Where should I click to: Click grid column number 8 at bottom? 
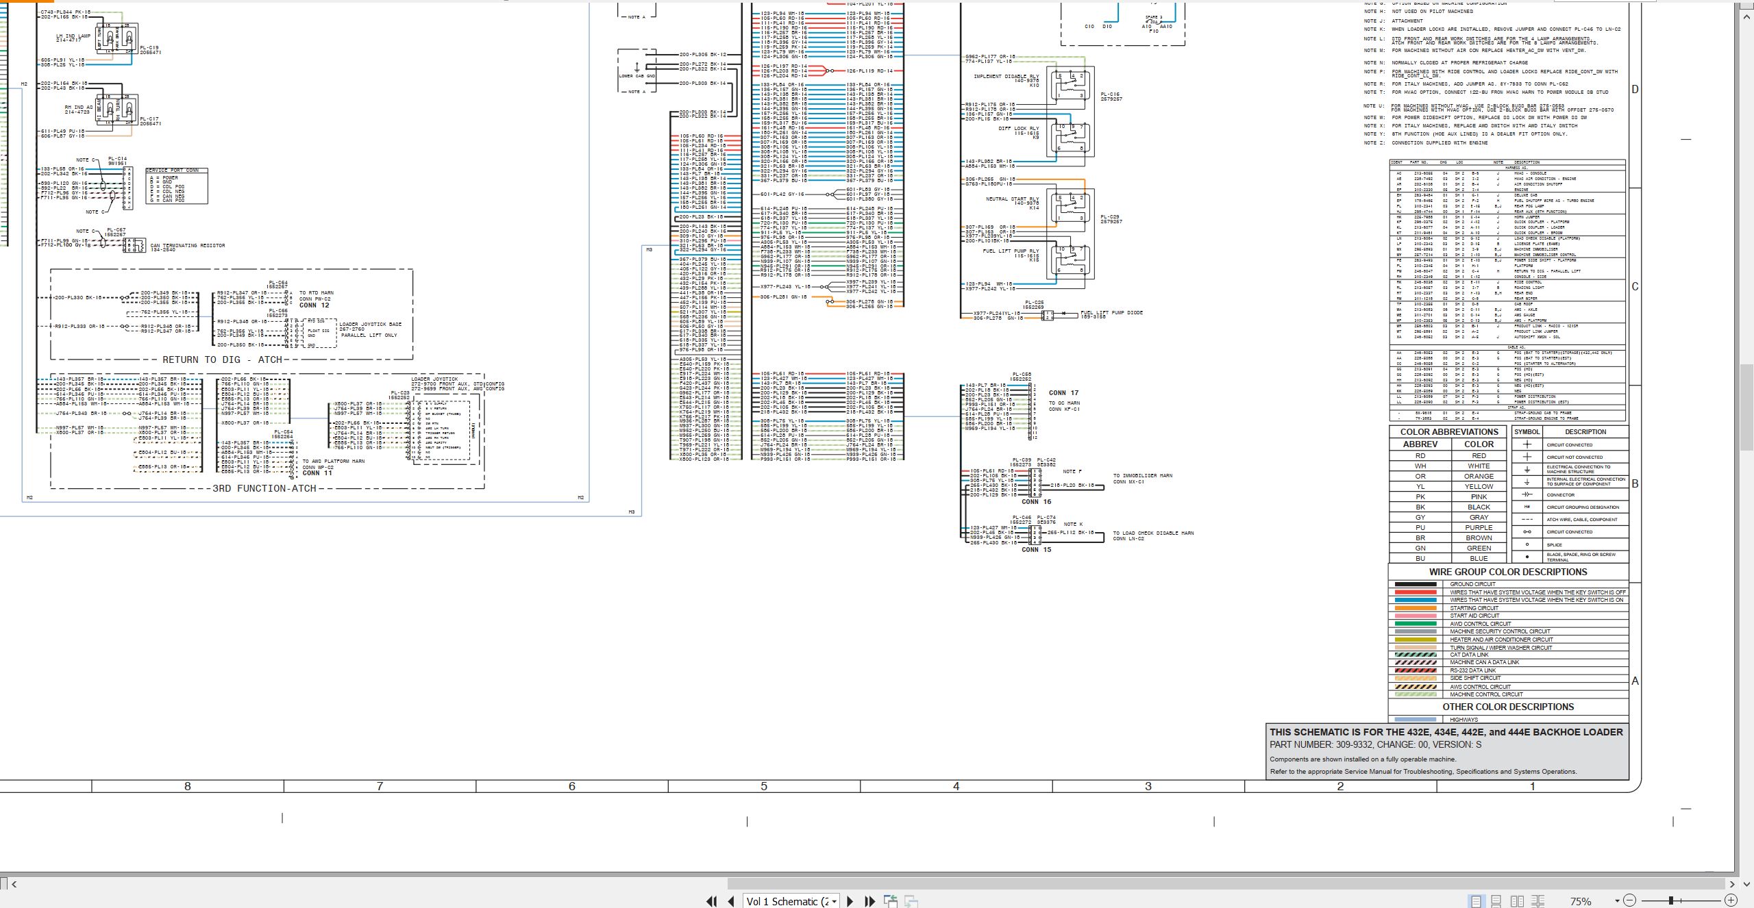(188, 787)
